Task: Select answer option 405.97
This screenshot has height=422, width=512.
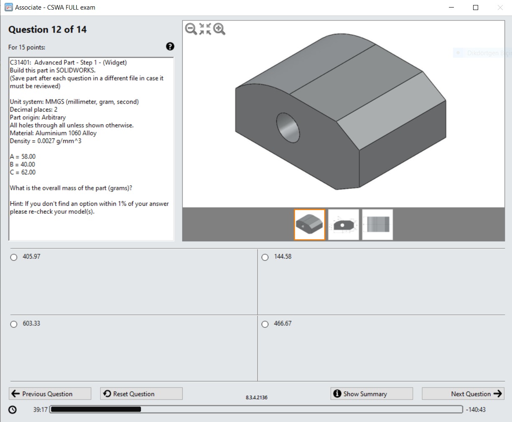Action: [x=13, y=257]
